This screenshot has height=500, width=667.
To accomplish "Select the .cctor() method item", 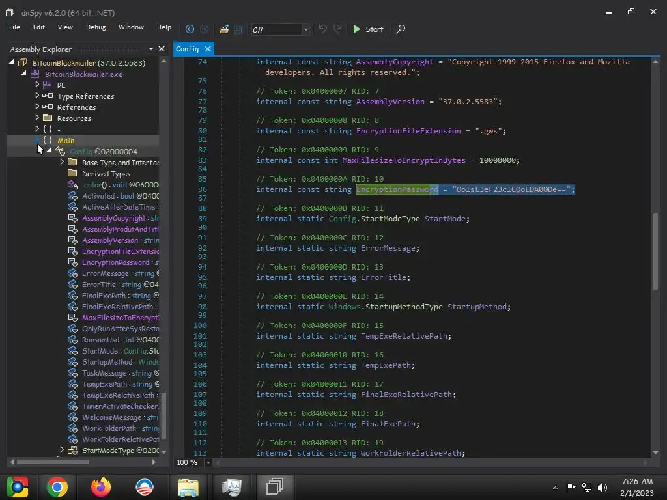I will click(120, 184).
